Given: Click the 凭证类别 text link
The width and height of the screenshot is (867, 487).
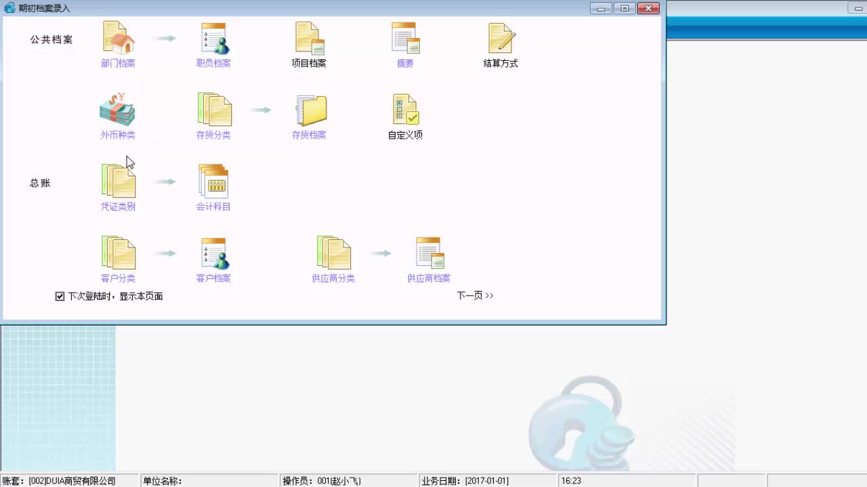Looking at the screenshot, I should tap(118, 207).
